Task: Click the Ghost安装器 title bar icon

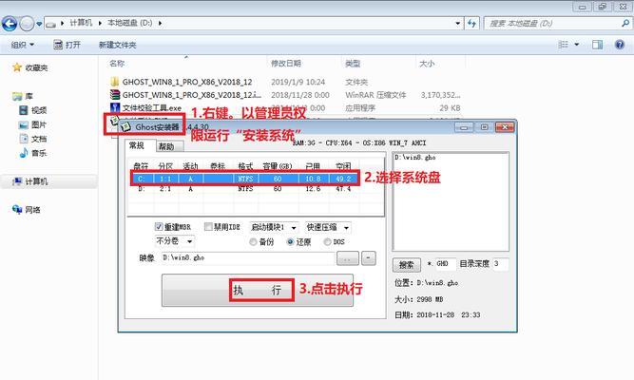Action: (x=125, y=127)
